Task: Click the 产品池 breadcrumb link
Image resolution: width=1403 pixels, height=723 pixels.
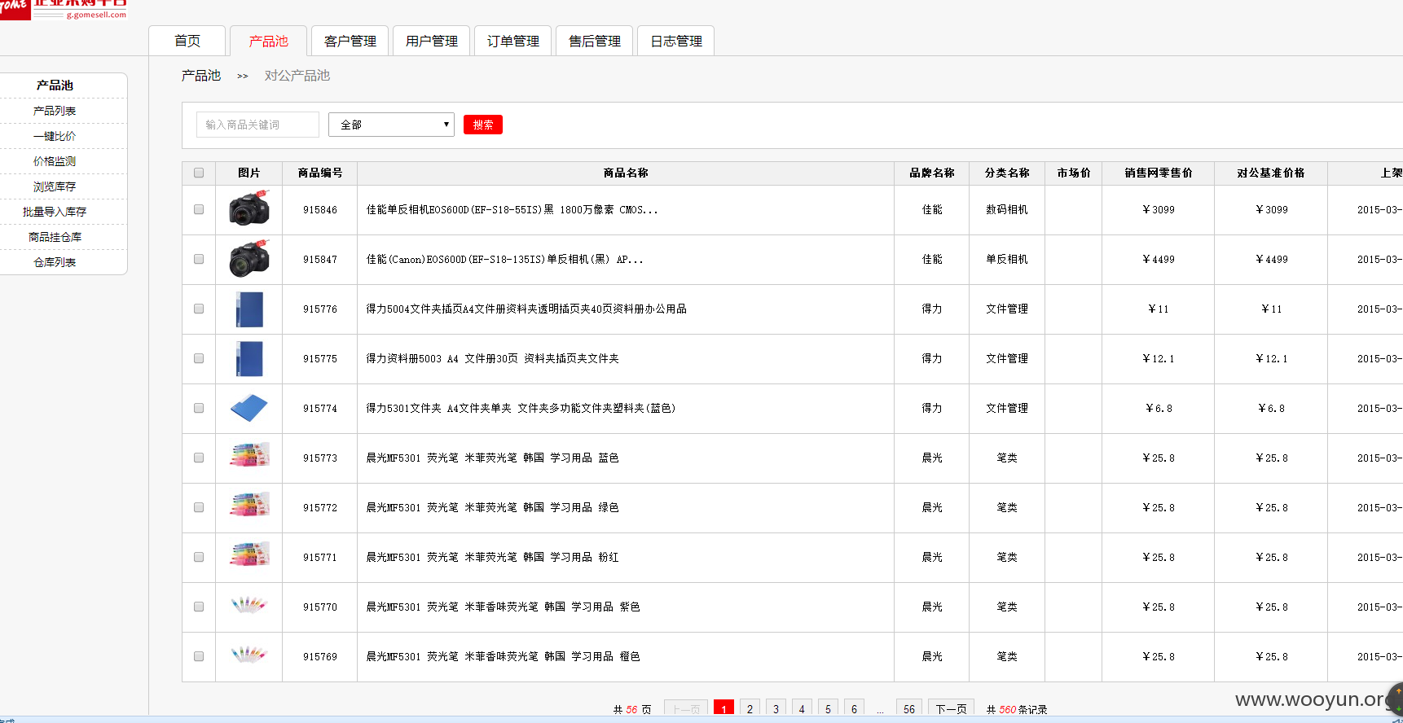Action: click(201, 76)
